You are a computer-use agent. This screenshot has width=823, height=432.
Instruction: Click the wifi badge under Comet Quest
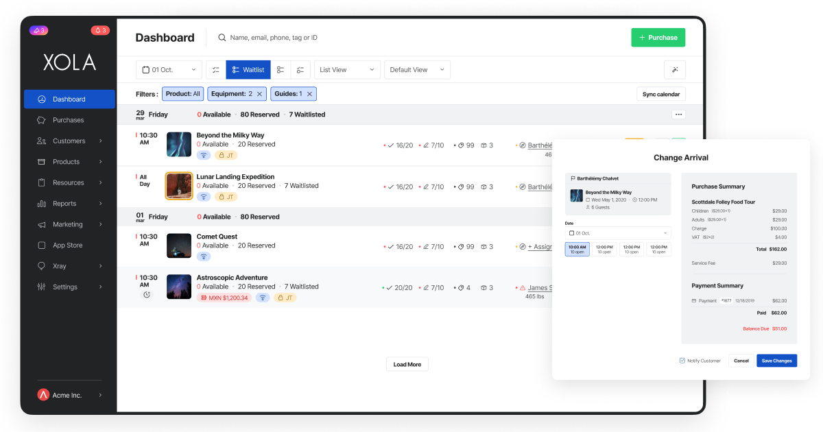[204, 256]
